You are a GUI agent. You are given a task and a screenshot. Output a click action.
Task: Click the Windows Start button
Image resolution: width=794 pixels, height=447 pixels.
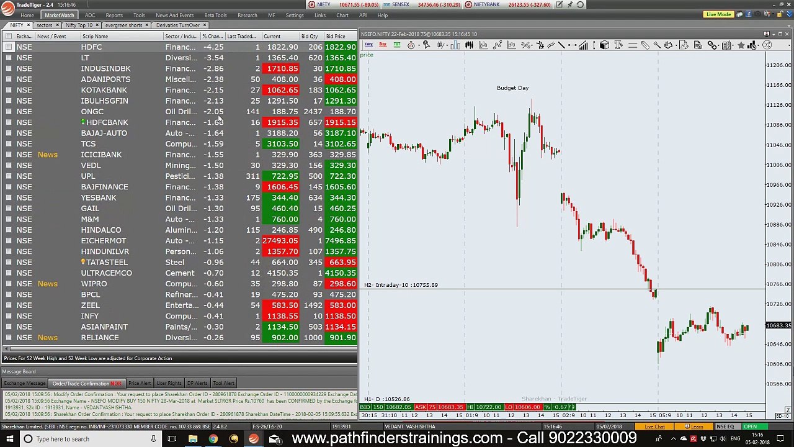(x=9, y=439)
